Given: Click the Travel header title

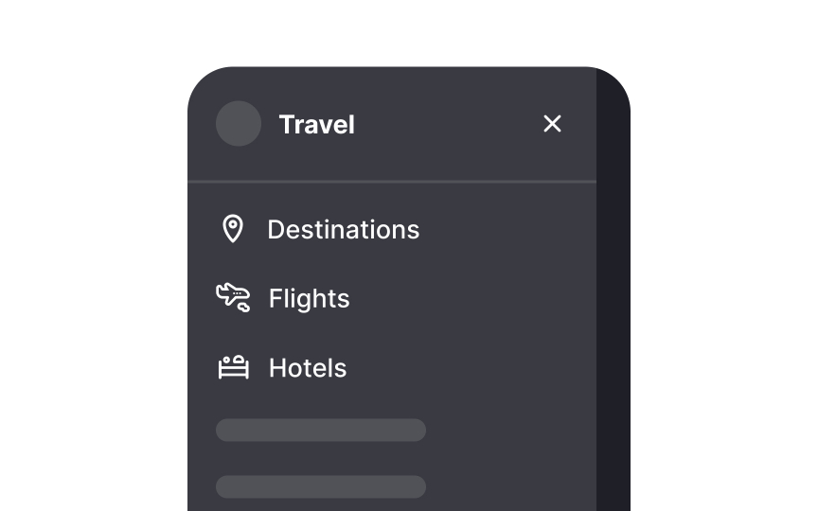Looking at the screenshot, I should [316, 125].
